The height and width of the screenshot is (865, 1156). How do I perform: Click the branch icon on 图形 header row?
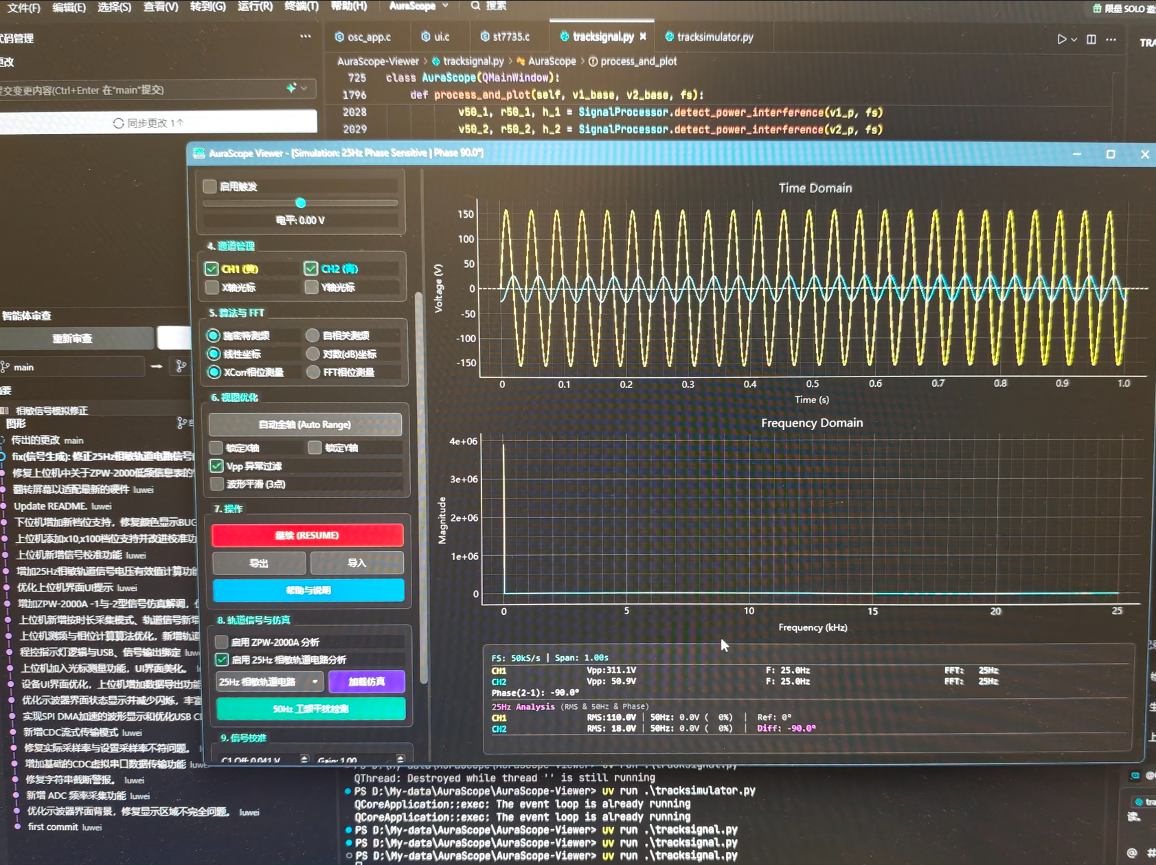click(x=182, y=423)
